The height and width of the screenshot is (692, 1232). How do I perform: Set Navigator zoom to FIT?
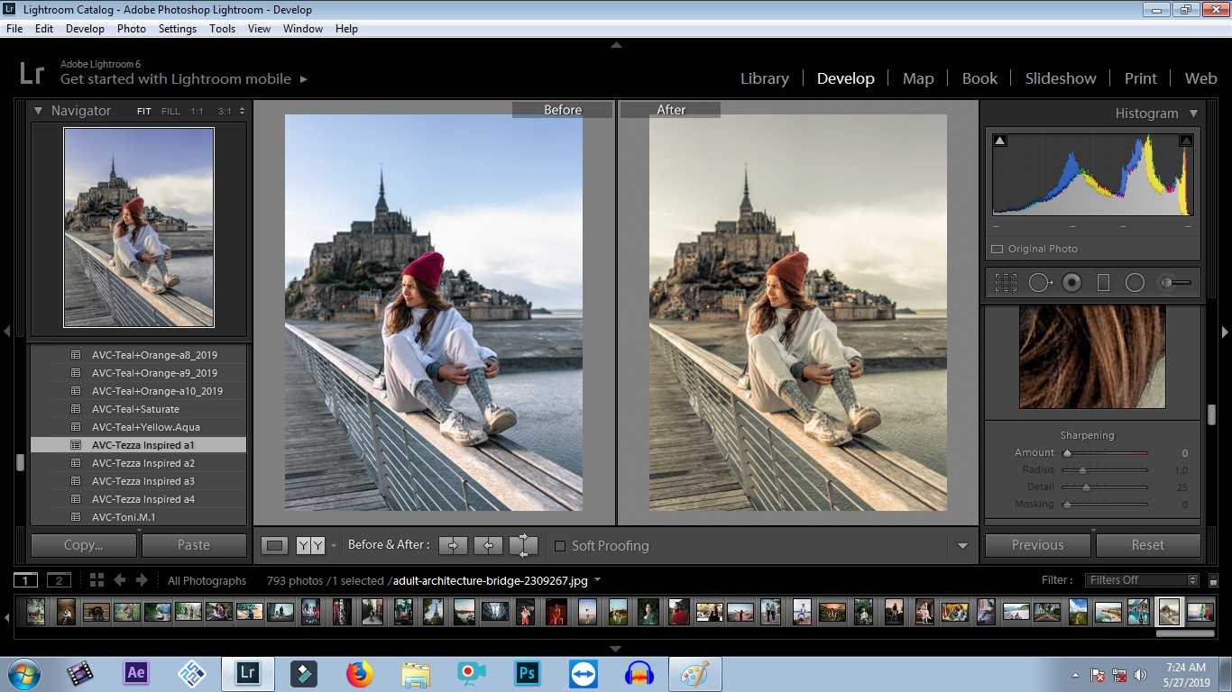click(x=144, y=112)
